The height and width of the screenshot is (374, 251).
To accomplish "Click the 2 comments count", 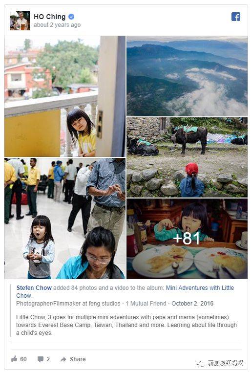I will 48,359.
